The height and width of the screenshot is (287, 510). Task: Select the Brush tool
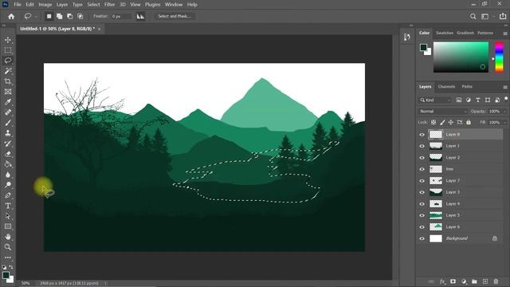[8, 123]
